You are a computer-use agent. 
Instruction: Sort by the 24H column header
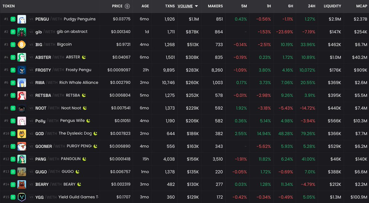click(311, 6)
